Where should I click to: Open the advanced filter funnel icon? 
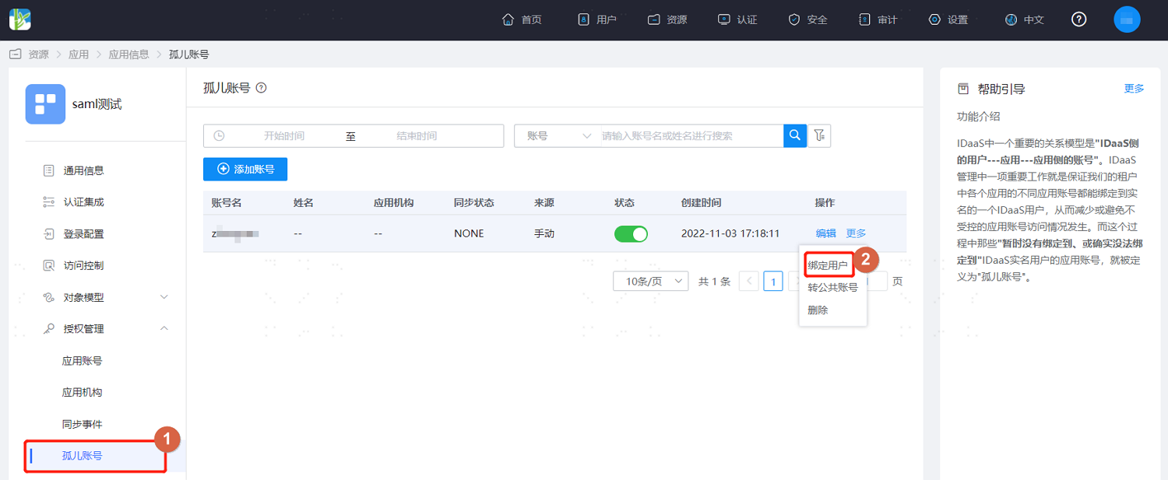tap(819, 135)
